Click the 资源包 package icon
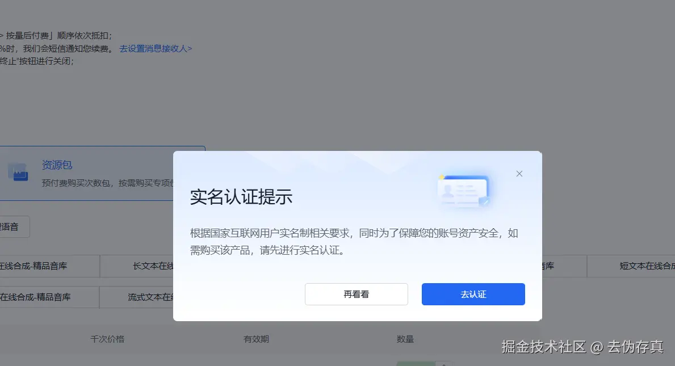 [x=18, y=172]
